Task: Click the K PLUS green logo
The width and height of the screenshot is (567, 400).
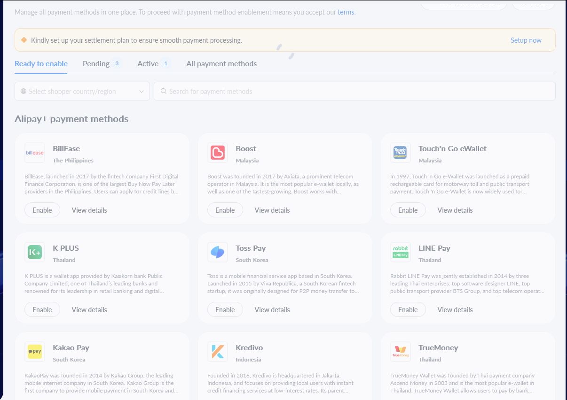Action: tap(35, 252)
